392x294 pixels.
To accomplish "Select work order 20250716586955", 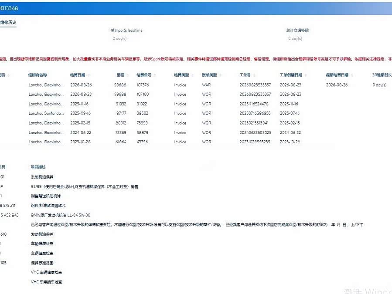I will click(255, 113).
